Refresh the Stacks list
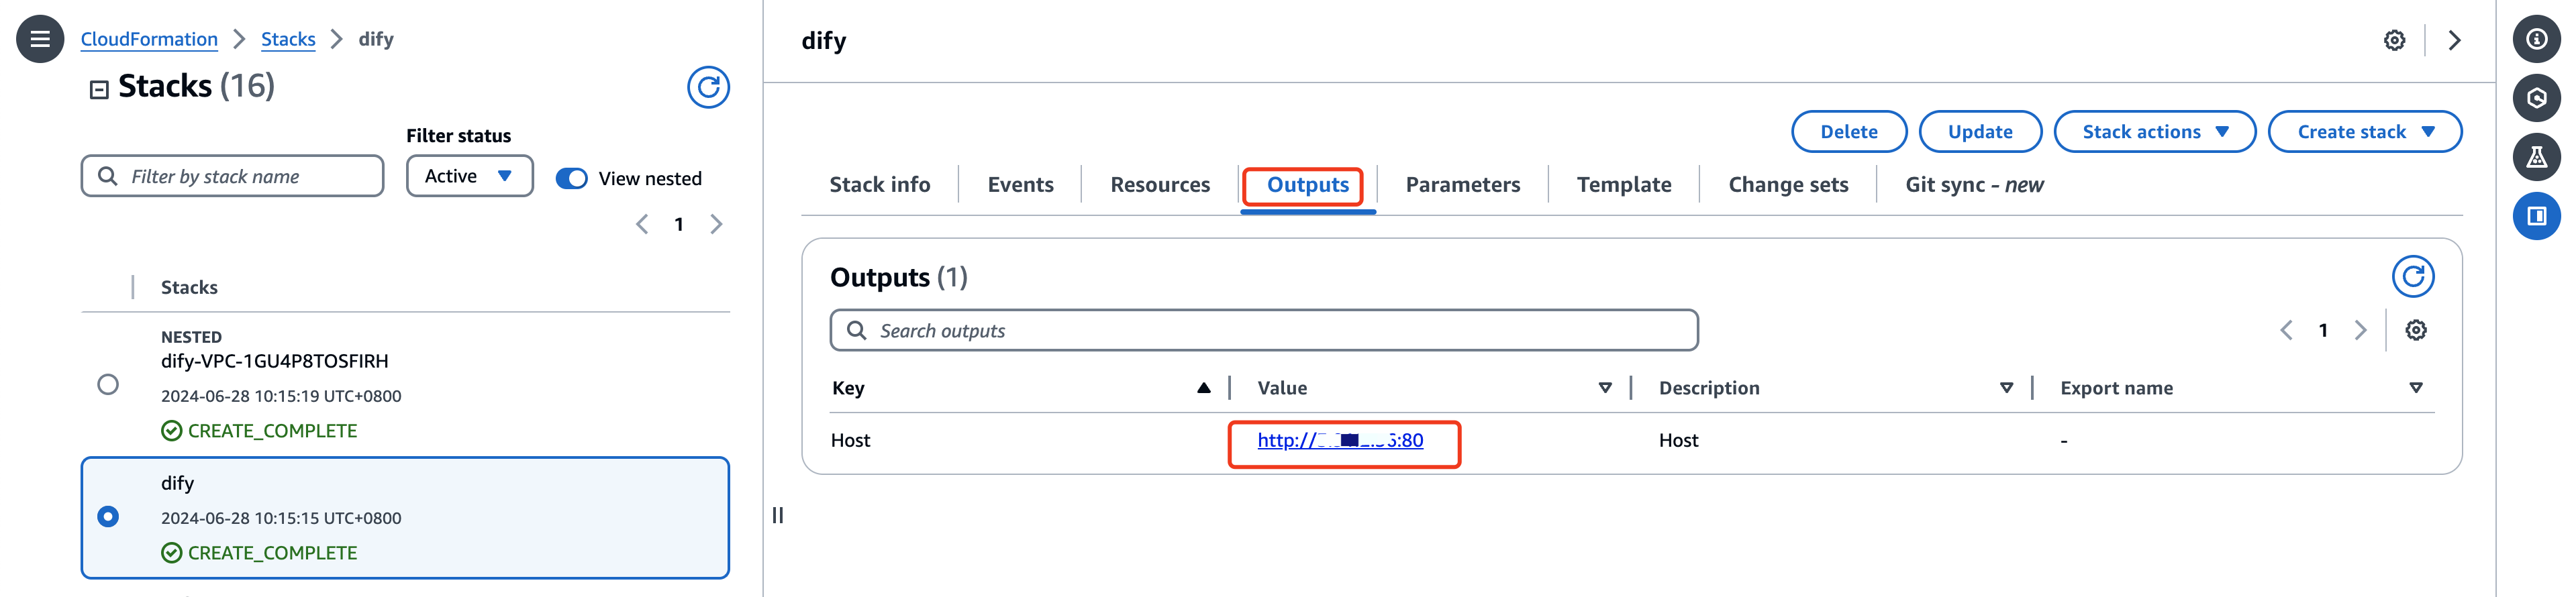Screen dimensions: 2576x597 tap(708, 88)
